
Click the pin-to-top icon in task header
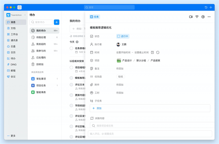pyautogui.click(x=197, y=17)
